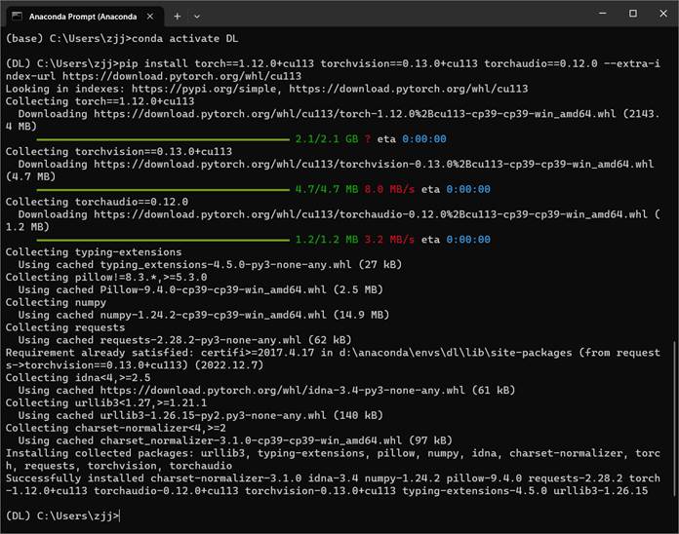
Task: Click 'Using cached charset_normalizer-3.1.0' line
Action: pos(235,440)
